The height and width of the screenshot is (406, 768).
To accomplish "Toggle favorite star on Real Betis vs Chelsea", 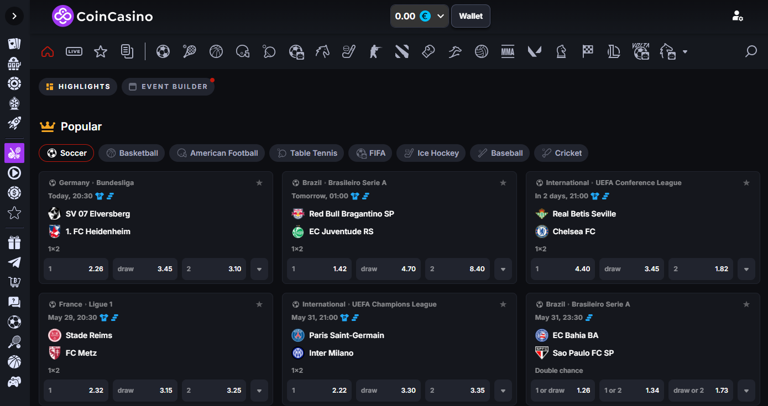I will pos(746,183).
